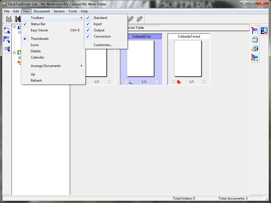Click the floppy disk export icon with red arrow
The image size is (271, 203).
pyautogui.click(x=255, y=31)
